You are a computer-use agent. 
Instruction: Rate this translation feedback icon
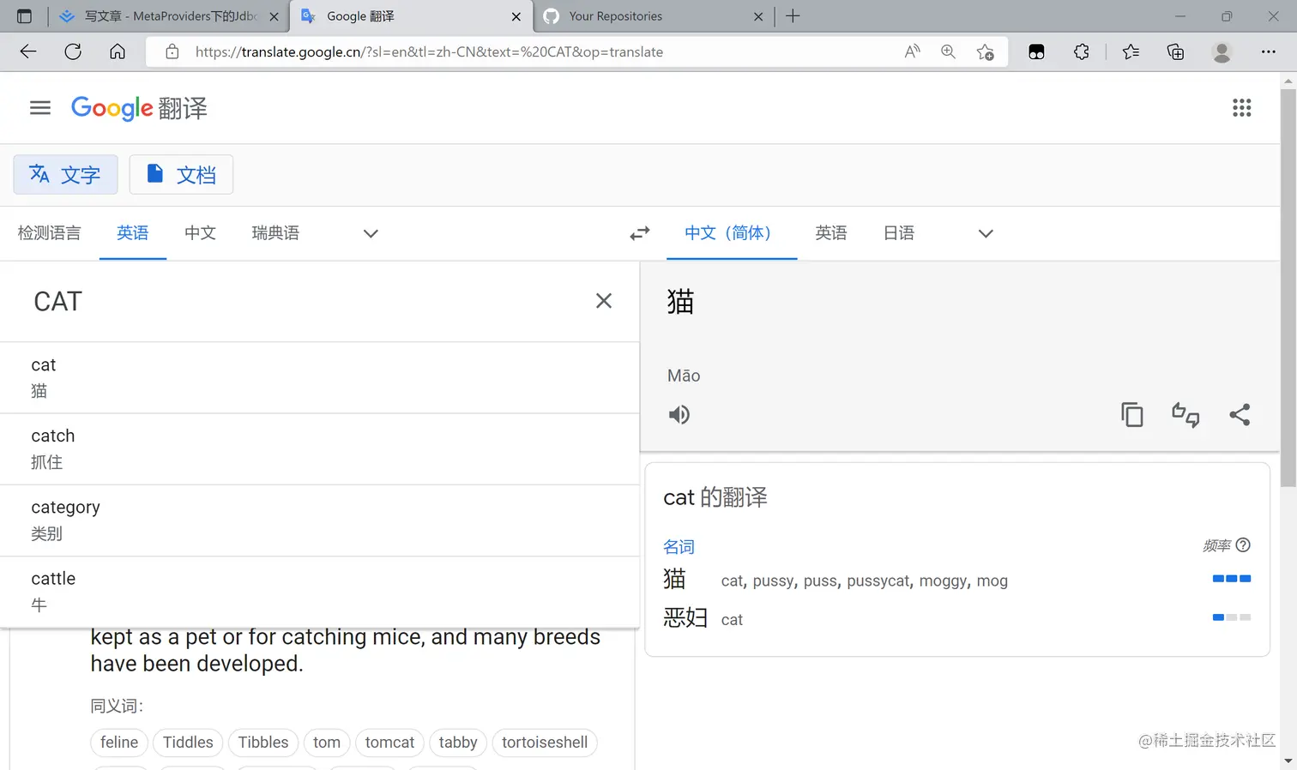click(x=1185, y=415)
